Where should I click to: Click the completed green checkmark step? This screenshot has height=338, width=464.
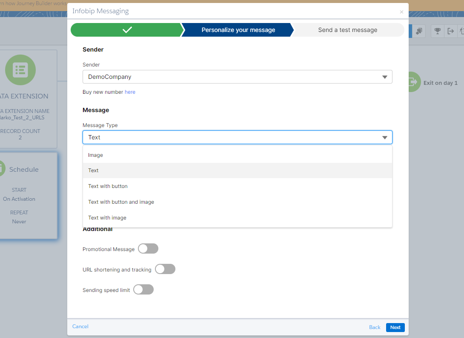pos(127,30)
